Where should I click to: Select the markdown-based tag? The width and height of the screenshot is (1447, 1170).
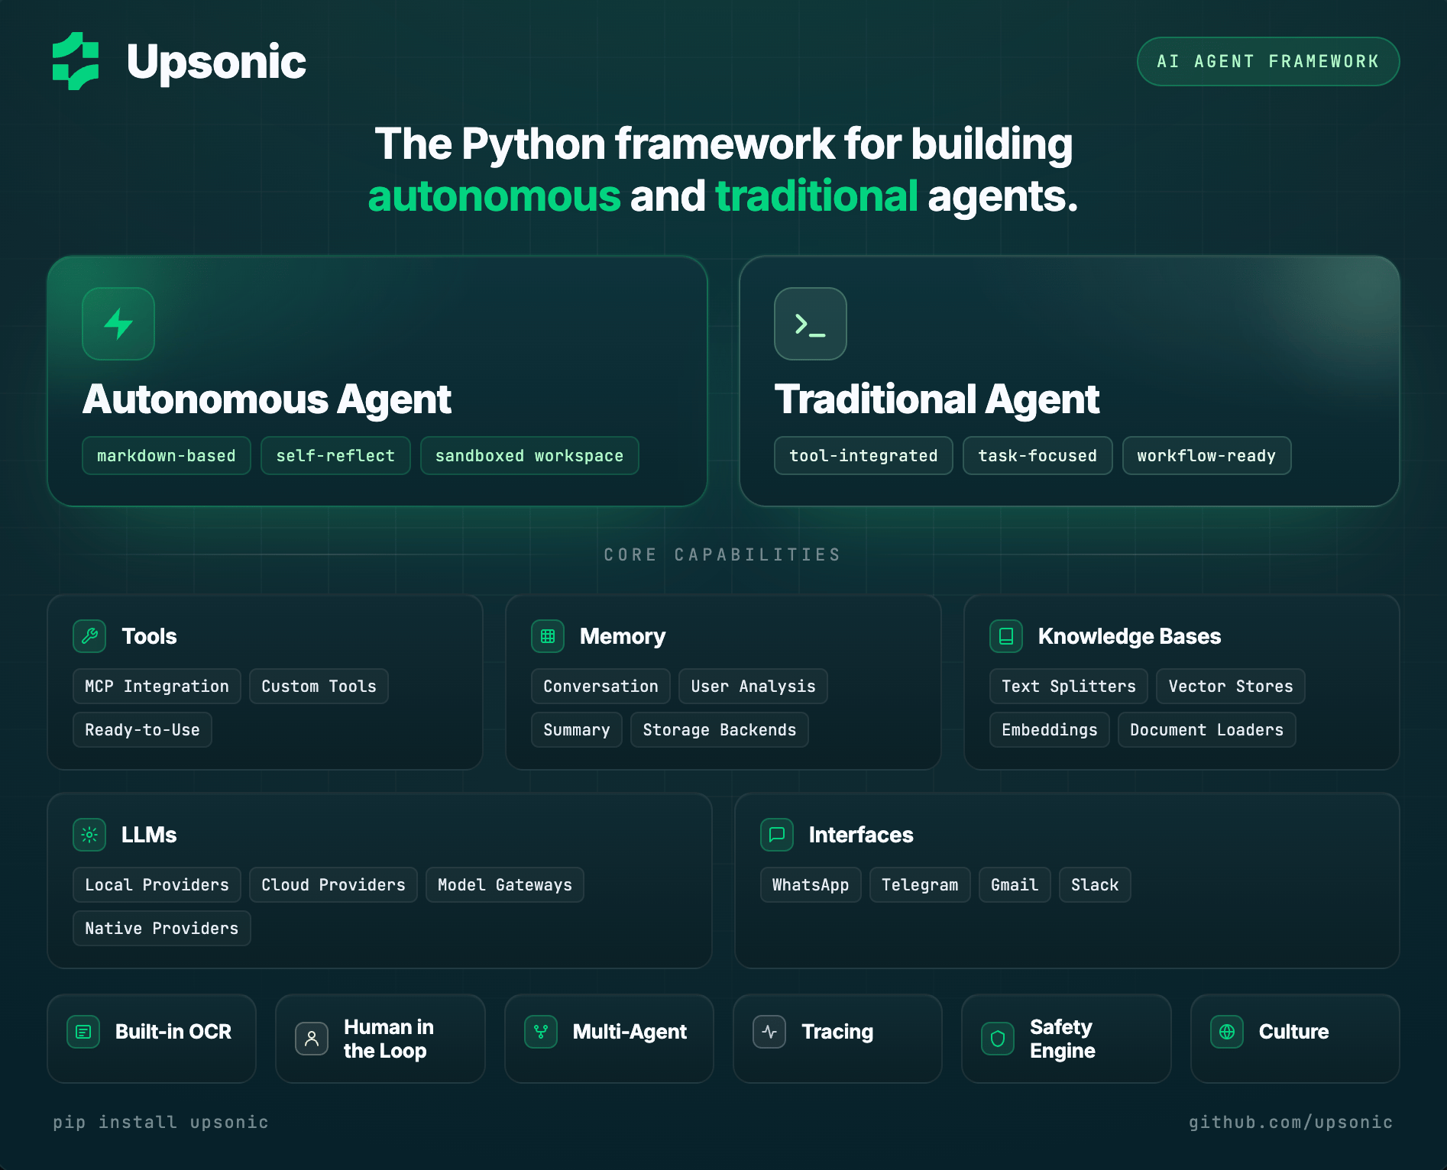tap(167, 456)
